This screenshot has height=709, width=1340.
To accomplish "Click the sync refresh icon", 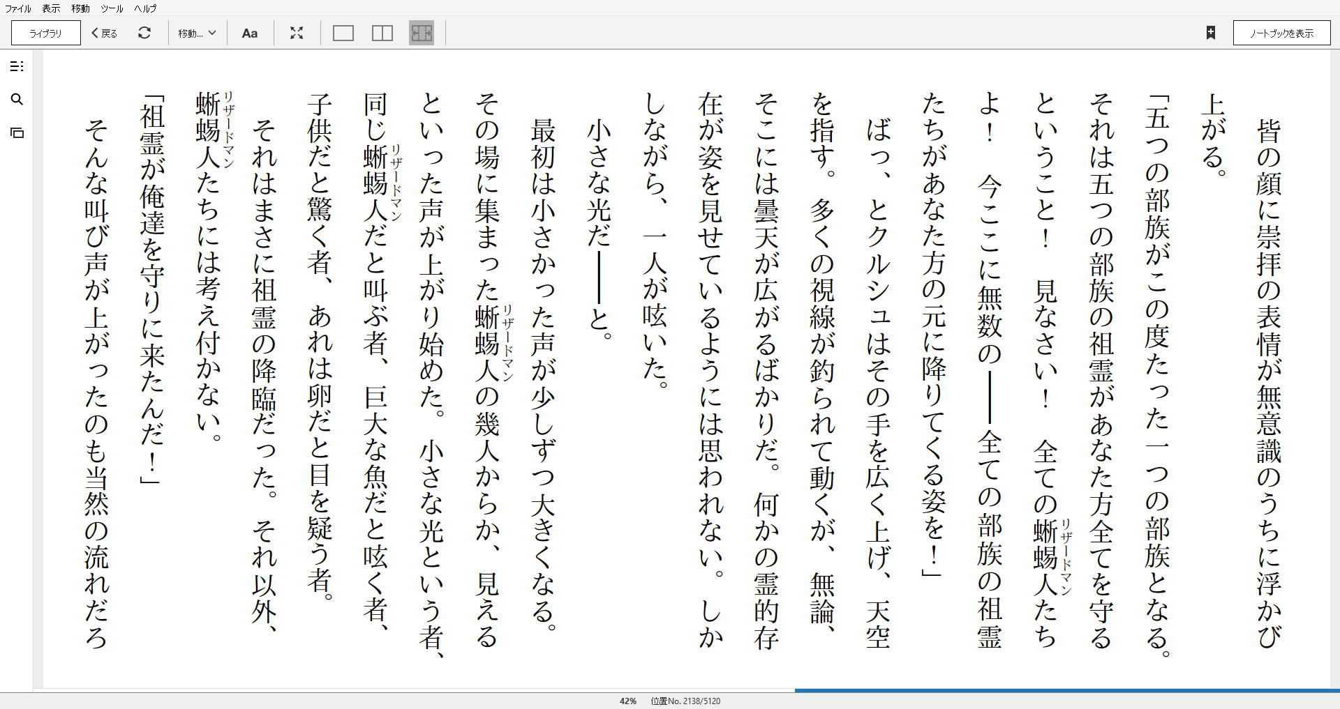I will [144, 33].
